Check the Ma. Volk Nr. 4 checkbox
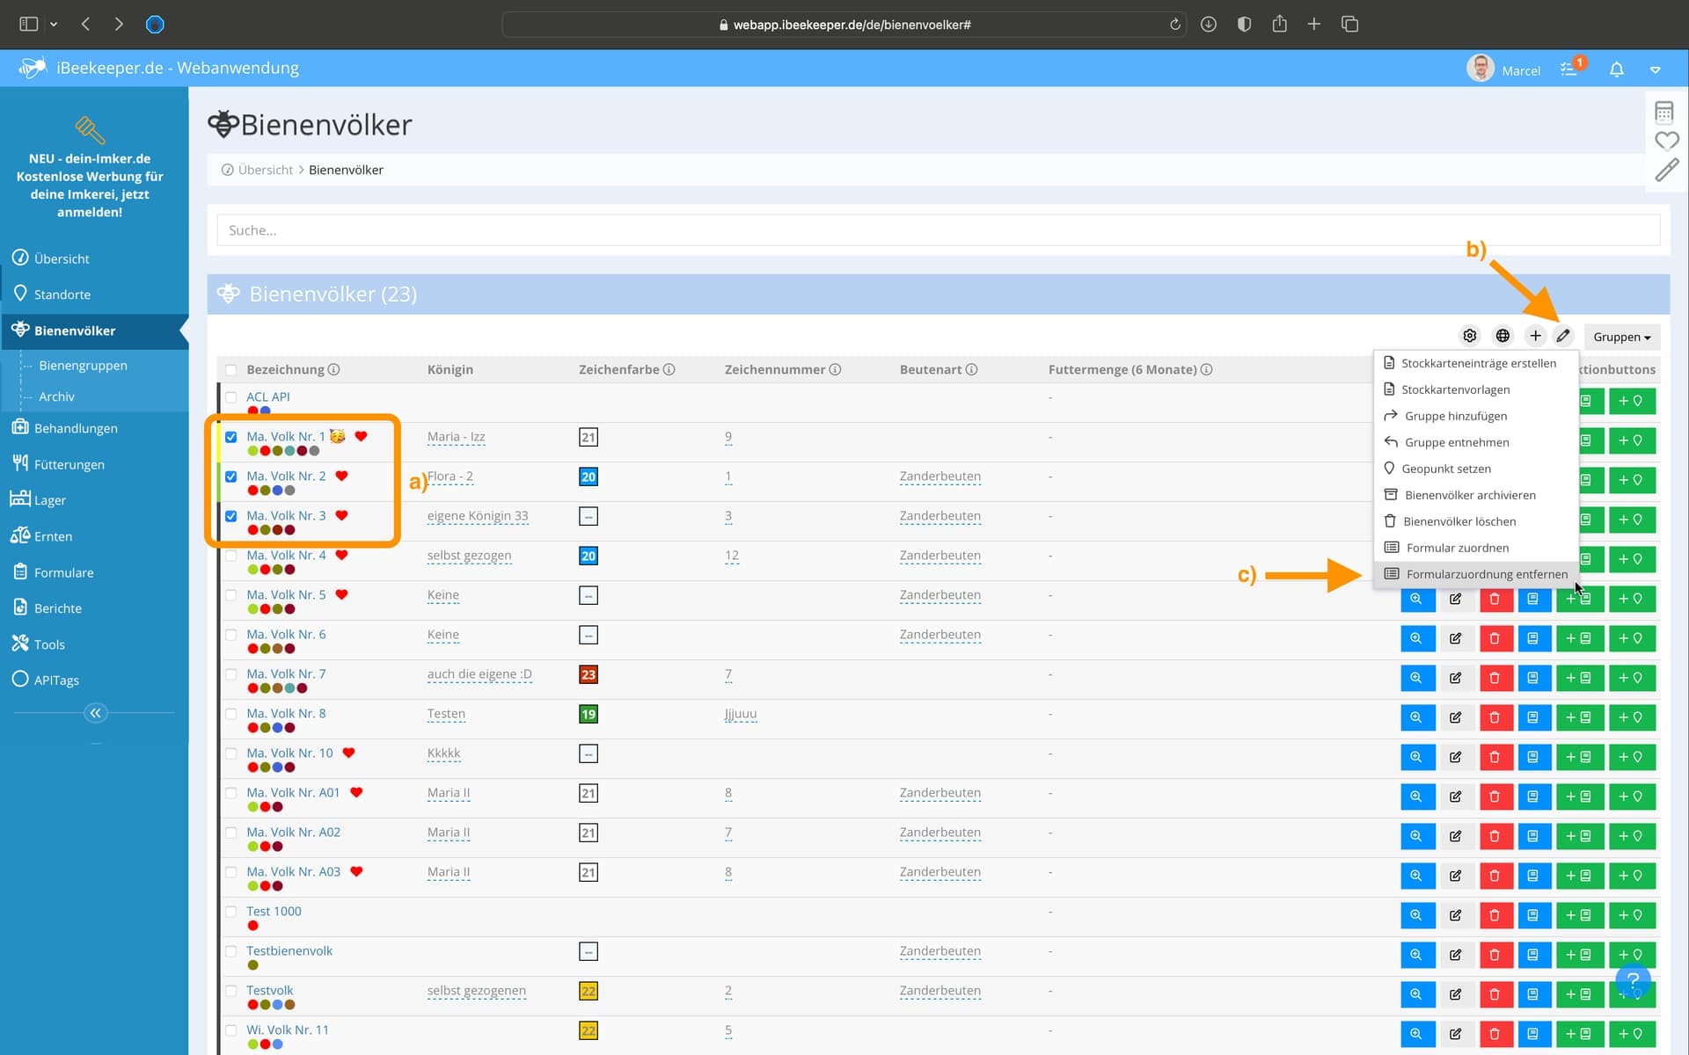The height and width of the screenshot is (1055, 1689). (x=230, y=556)
